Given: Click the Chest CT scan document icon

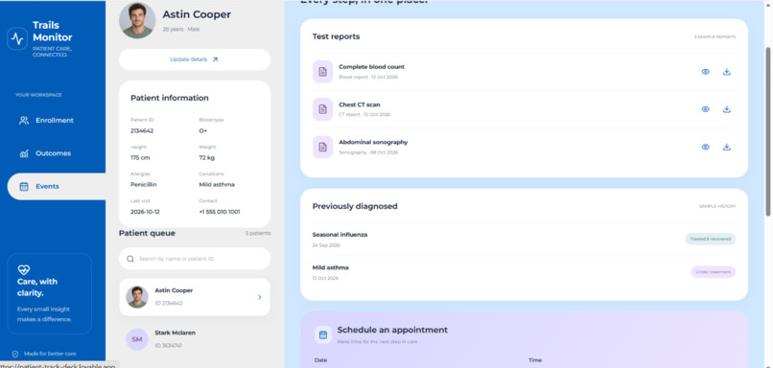Looking at the screenshot, I should point(322,109).
